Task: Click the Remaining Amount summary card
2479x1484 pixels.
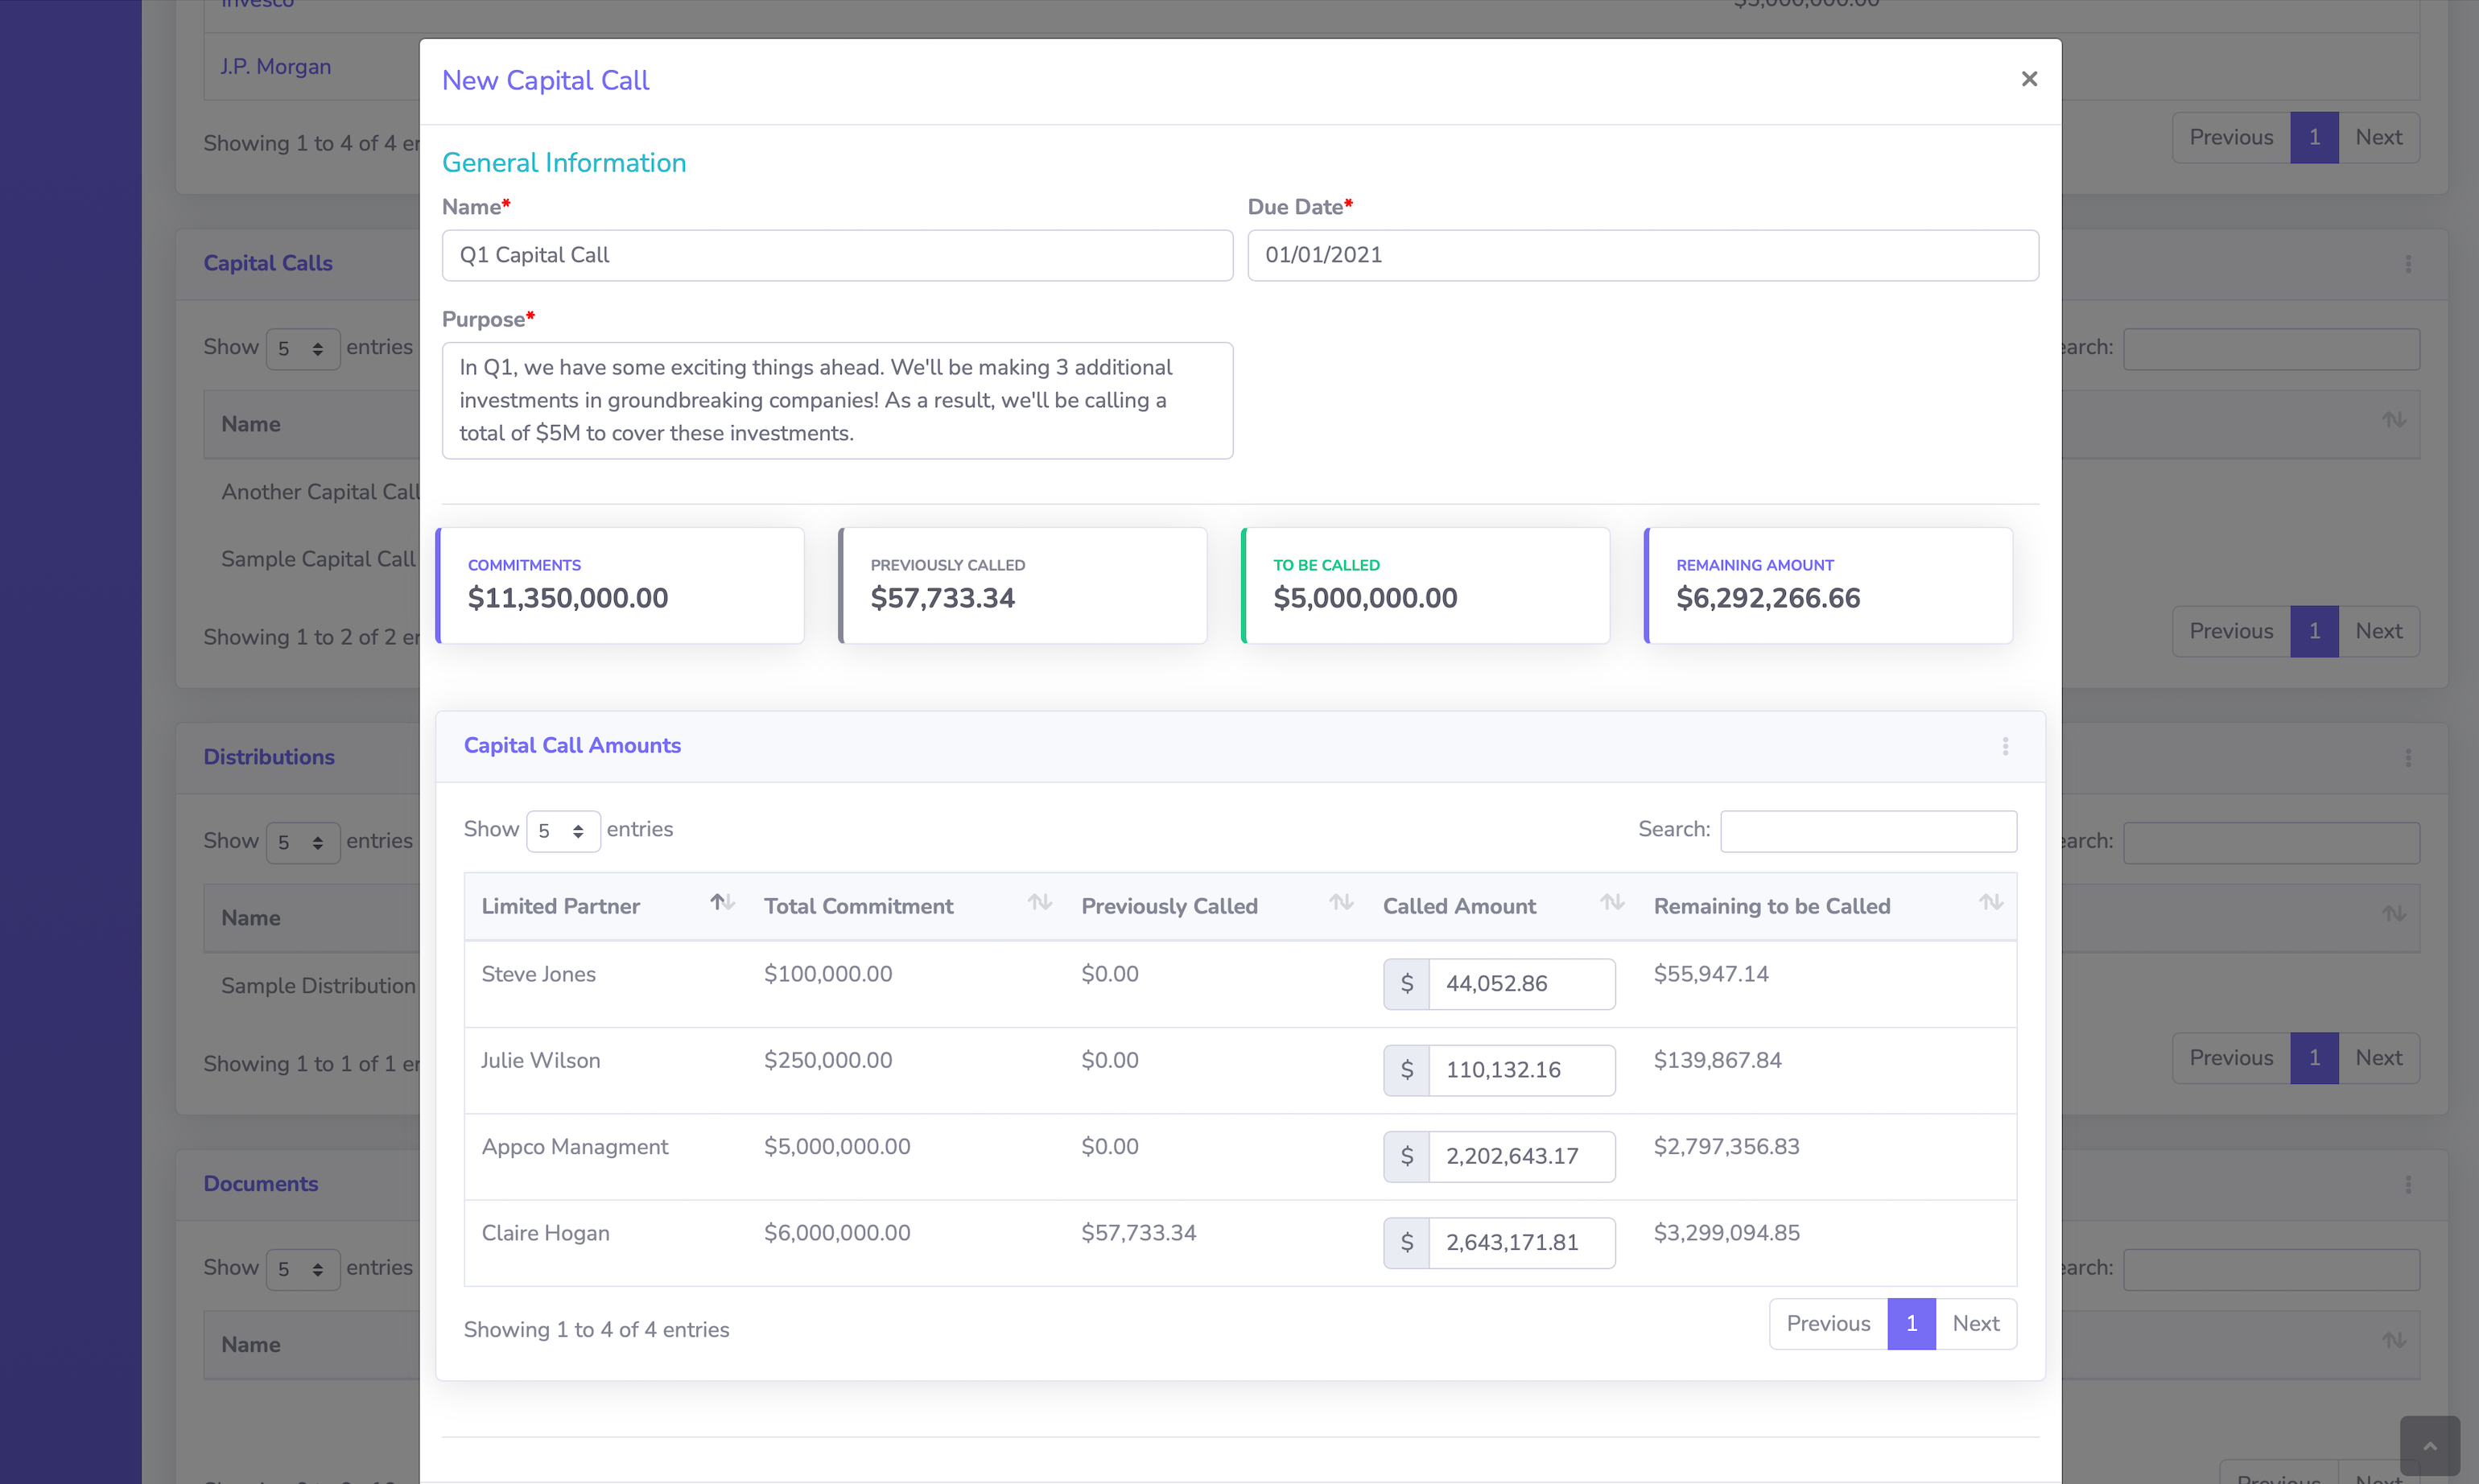Action: coord(1829,585)
